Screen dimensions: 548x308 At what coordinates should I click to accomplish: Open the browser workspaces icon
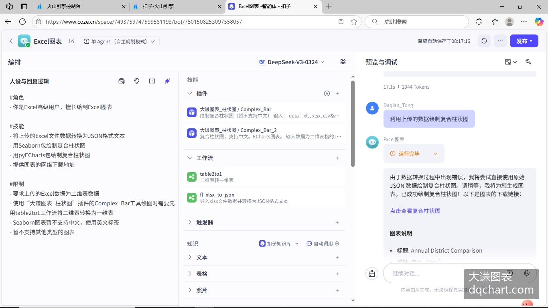point(10,6)
